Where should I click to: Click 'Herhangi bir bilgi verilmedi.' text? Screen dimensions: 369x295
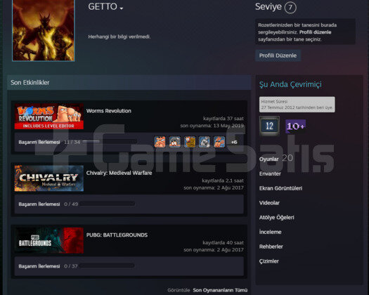pyautogui.click(x=119, y=37)
